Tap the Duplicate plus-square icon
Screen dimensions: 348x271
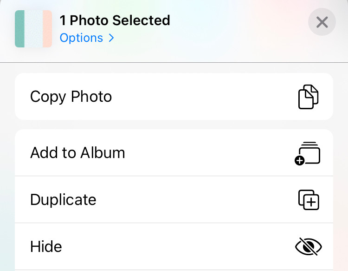tap(309, 199)
